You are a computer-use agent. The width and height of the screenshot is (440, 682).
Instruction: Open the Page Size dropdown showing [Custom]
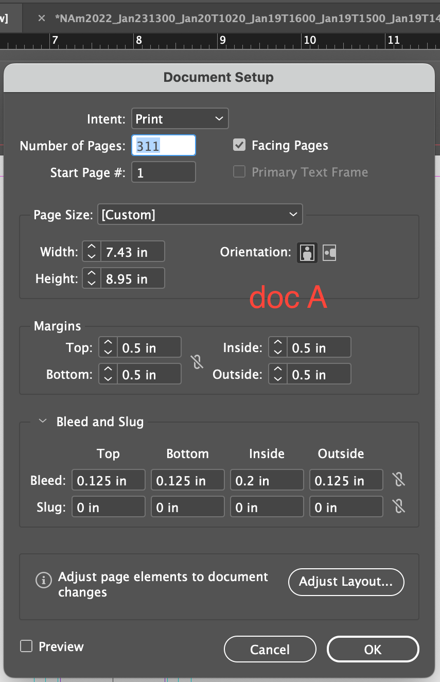[200, 214]
